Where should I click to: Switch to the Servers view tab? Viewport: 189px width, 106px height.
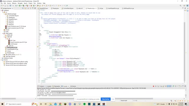coord(73,86)
